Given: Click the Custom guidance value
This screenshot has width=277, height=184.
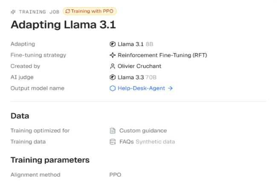Looking at the screenshot, I should click(x=143, y=130).
